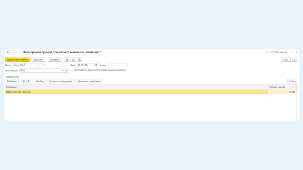The image size is (303, 170).
Task: Click the create-based-on document icon
Action: (x=79, y=60)
